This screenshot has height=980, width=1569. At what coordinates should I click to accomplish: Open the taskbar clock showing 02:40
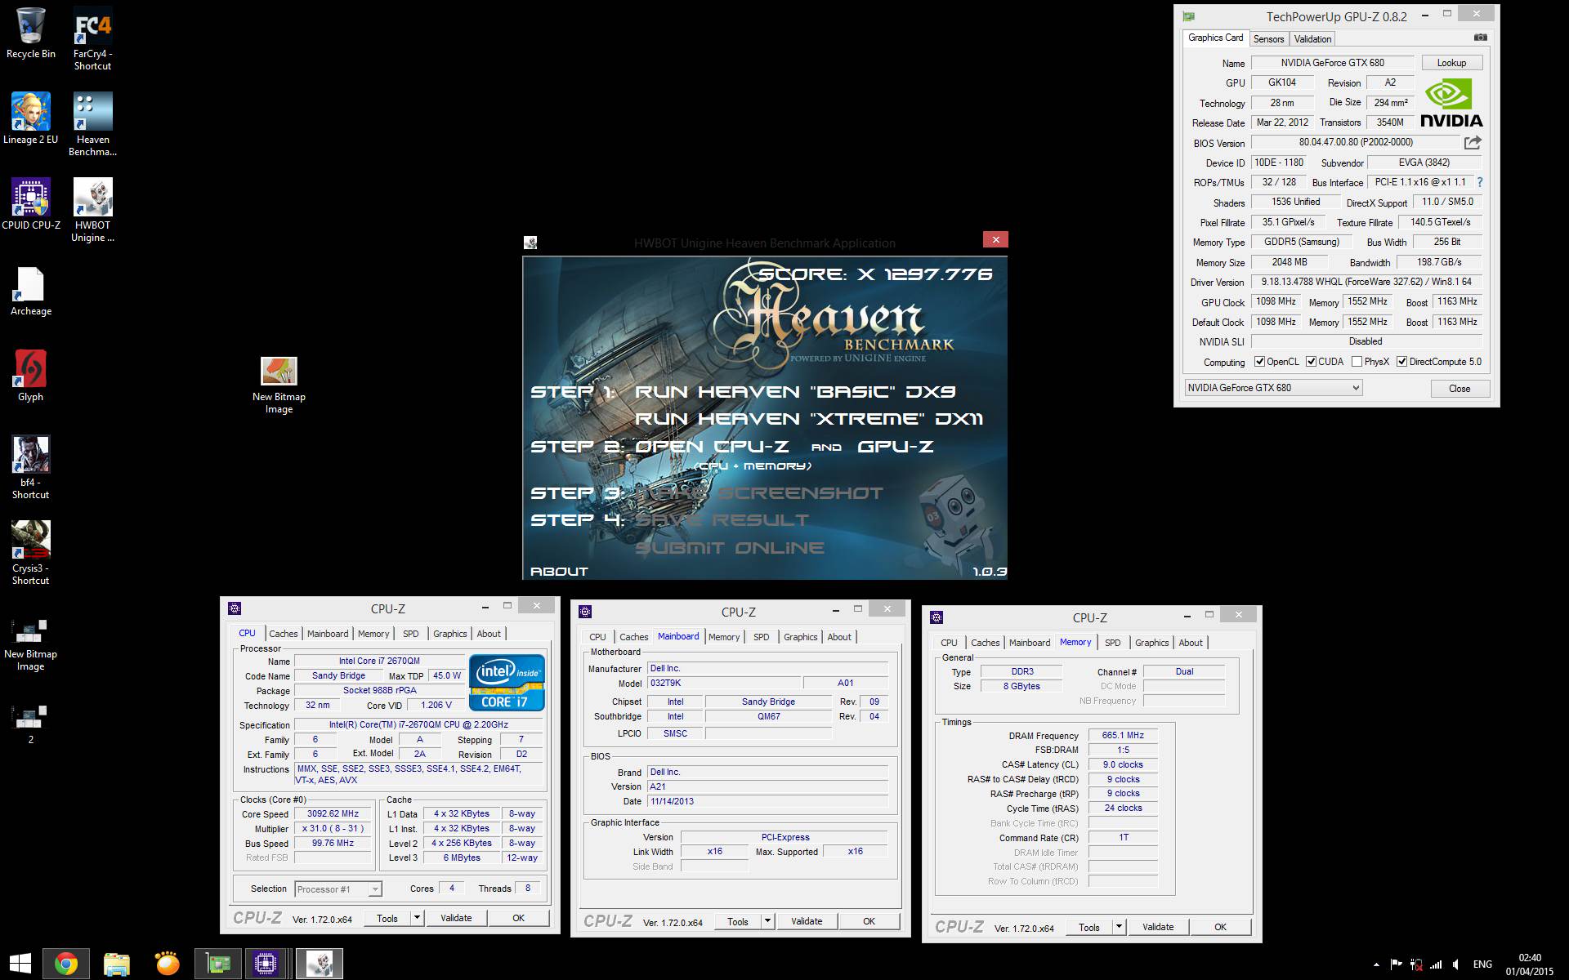click(1530, 964)
